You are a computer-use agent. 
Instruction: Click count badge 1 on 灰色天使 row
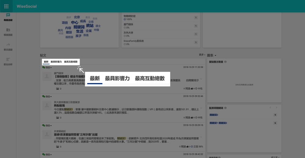coord(196,34)
